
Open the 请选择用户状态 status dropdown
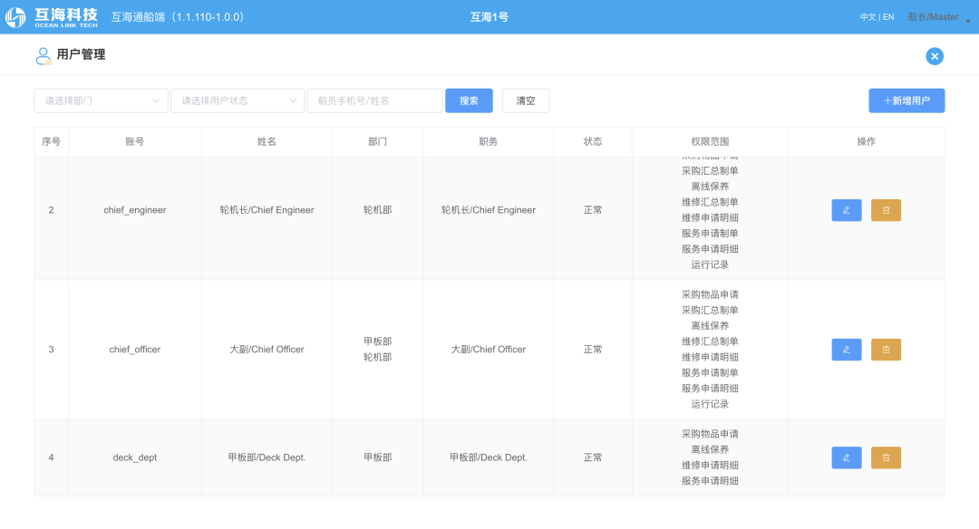coord(237,101)
